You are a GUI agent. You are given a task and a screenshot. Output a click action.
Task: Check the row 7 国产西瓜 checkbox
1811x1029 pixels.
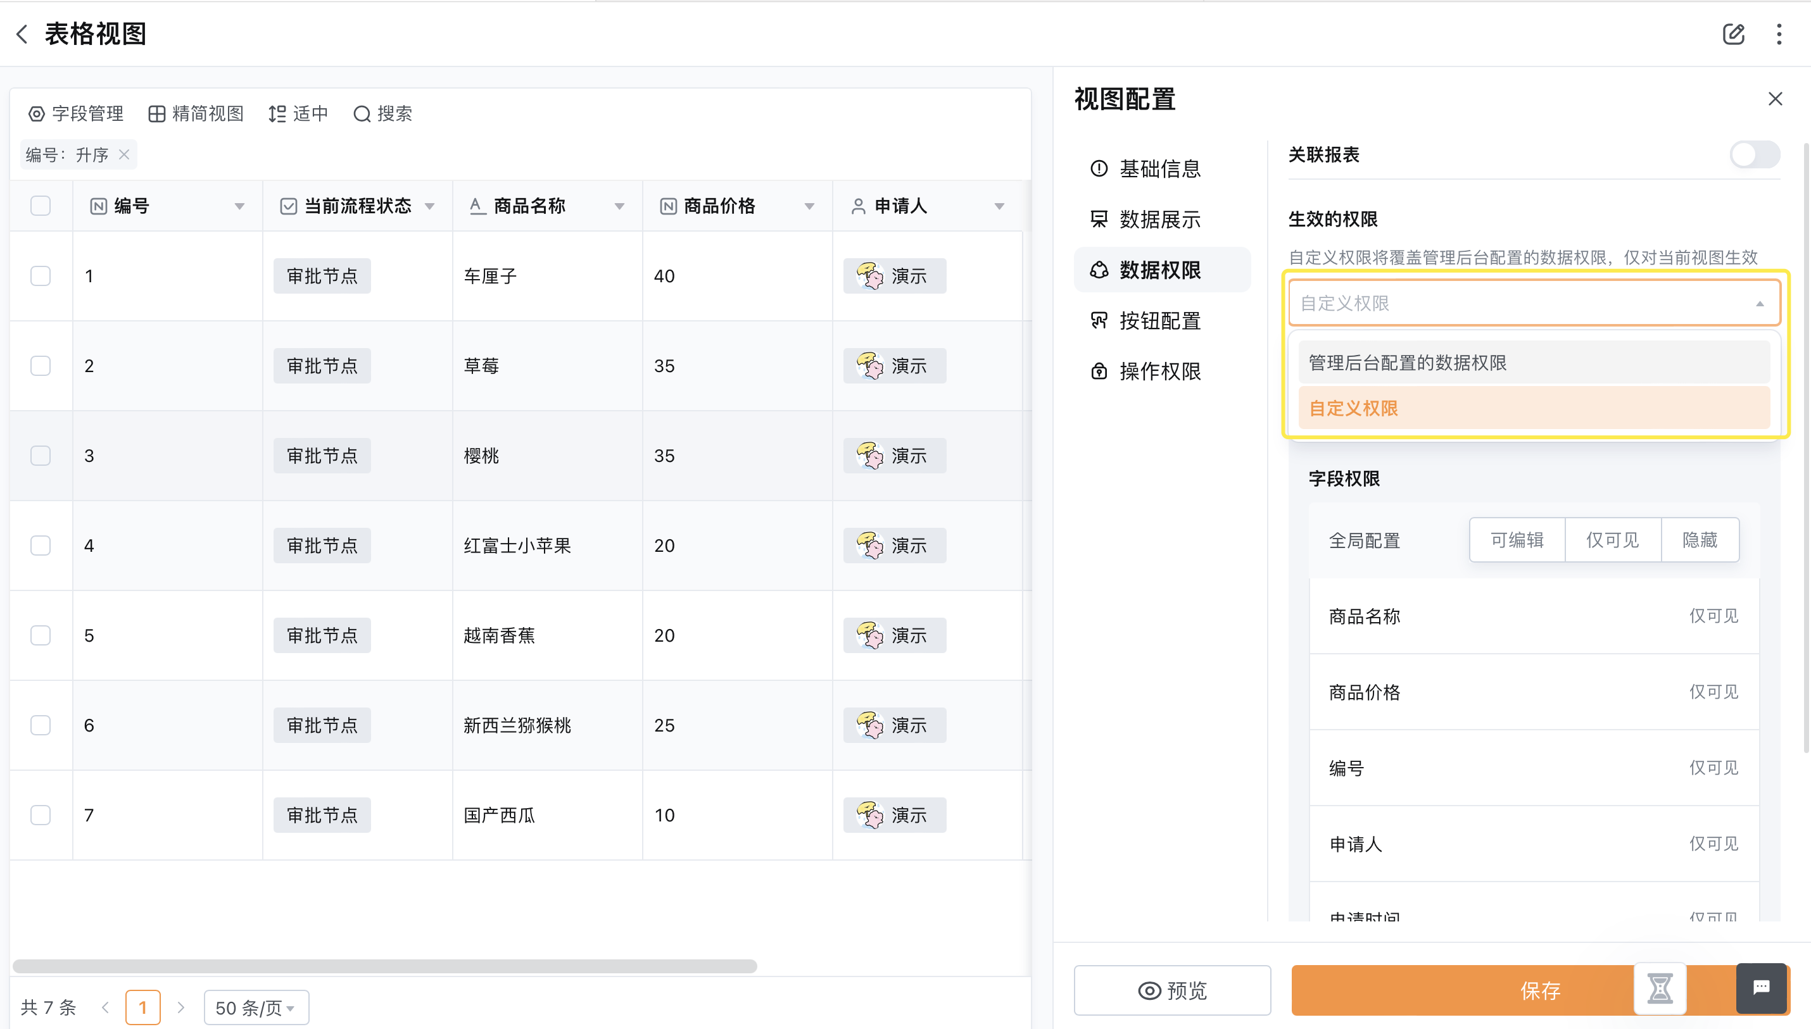(x=41, y=815)
